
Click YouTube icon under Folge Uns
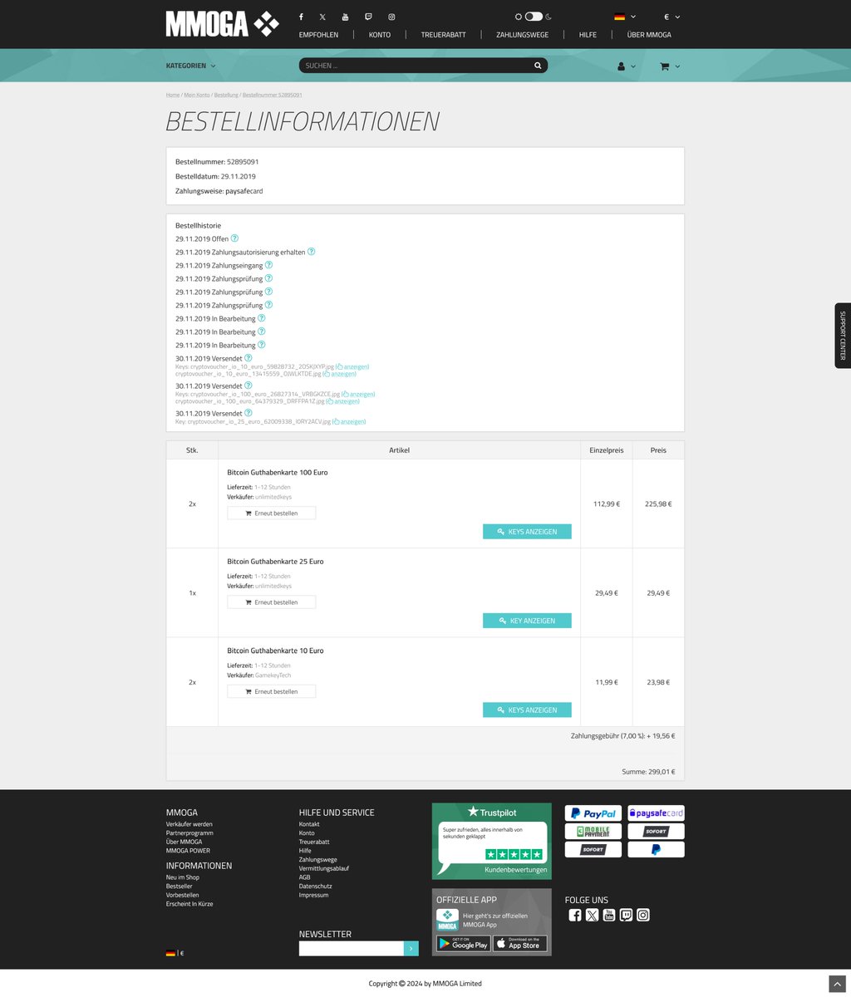click(x=609, y=915)
